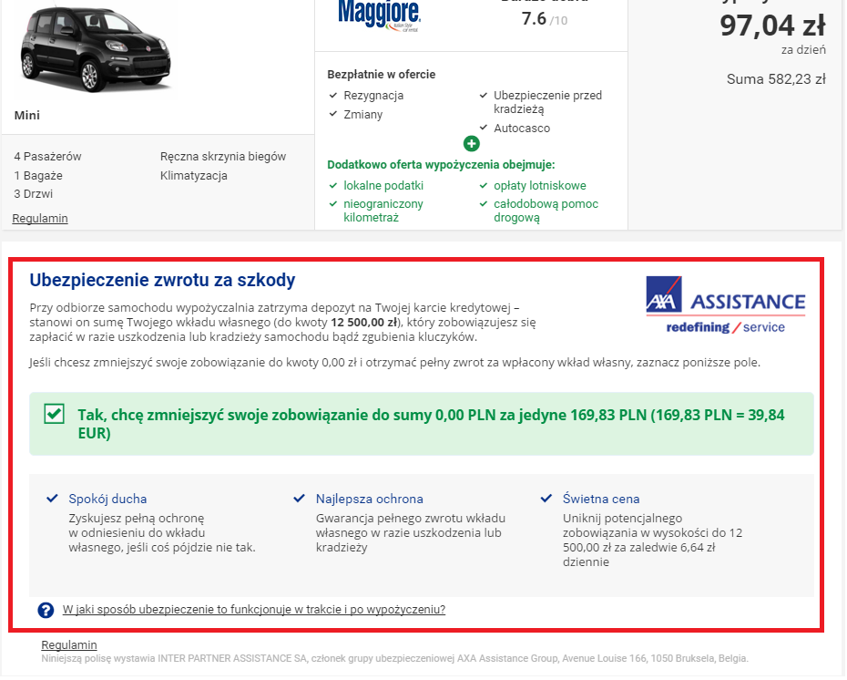Click 'całodobową pomoc drogową' green item
Screen dimensions: 847x680
[x=546, y=211]
